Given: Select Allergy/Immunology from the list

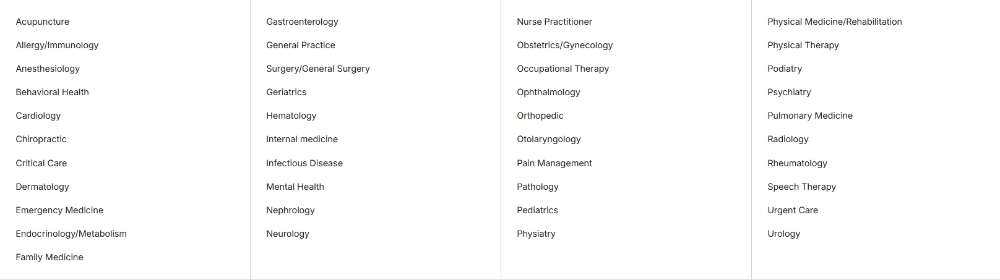Looking at the screenshot, I should coord(57,45).
